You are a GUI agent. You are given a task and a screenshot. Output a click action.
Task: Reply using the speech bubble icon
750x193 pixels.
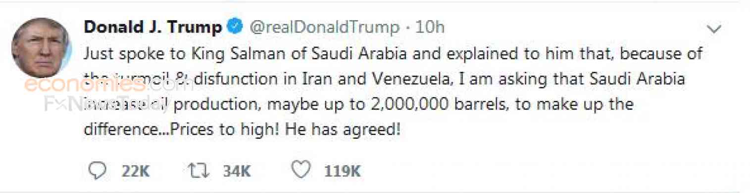click(97, 171)
